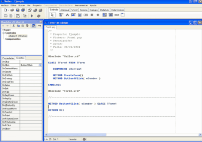The height and width of the screenshot is (142, 202).
Task: Open the Buscar menu
Action: click(22, 5)
